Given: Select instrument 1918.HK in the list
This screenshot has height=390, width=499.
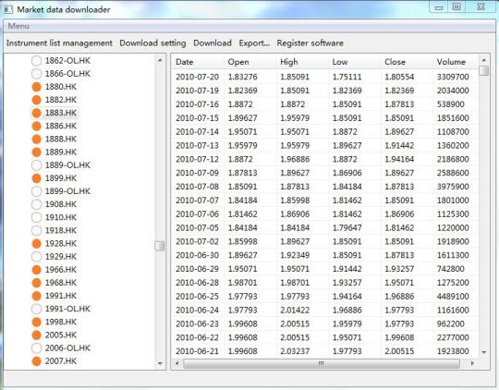Looking at the screenshot, I should click(x=61, y=230).
